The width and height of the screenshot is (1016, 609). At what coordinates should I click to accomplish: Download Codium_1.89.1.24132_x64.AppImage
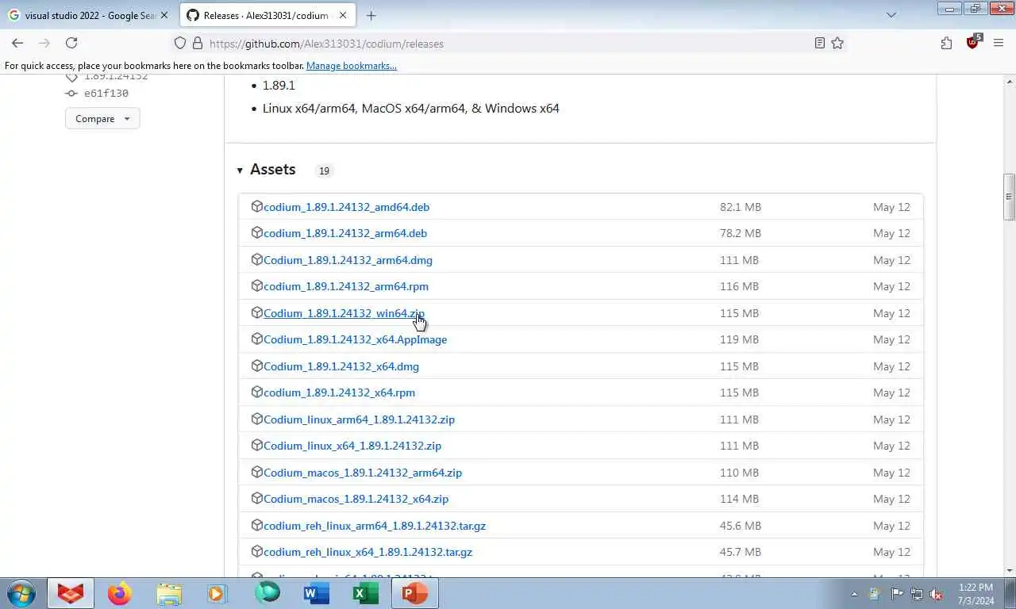(x=355, y=339)
